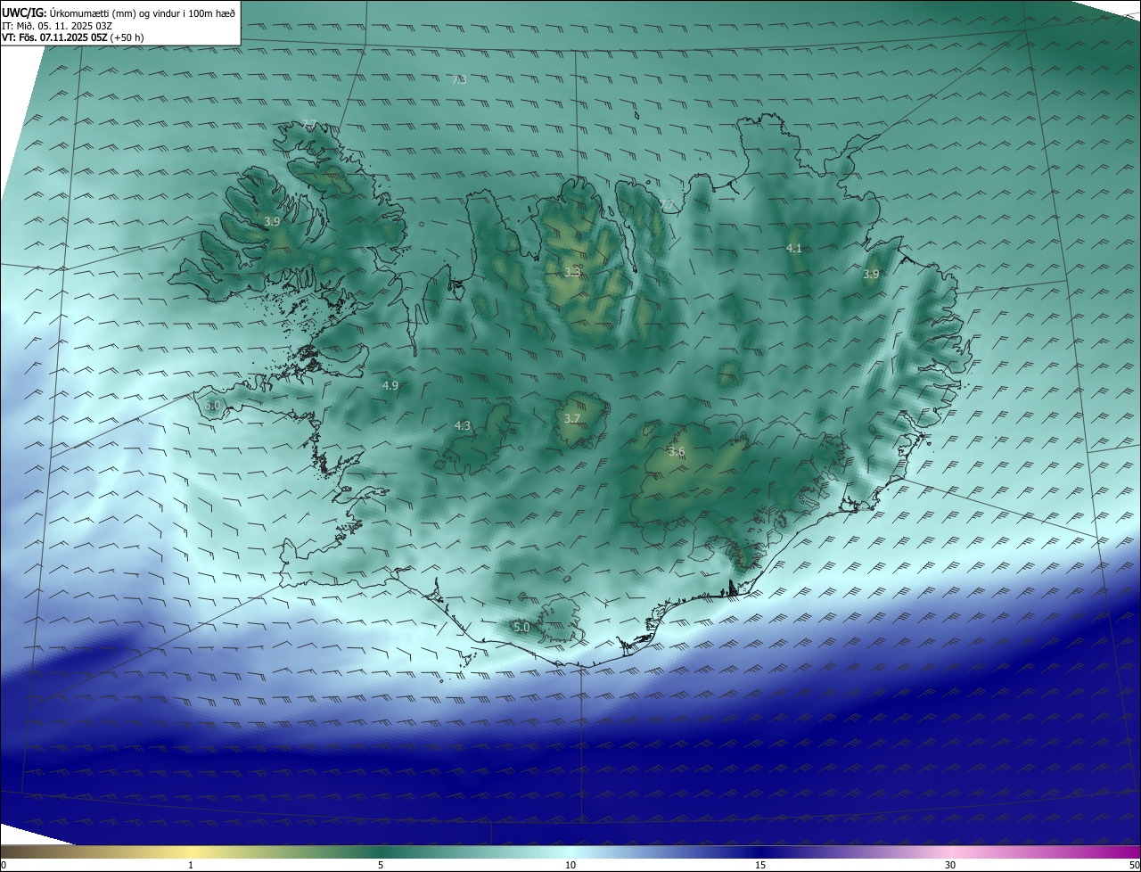The image size is (1141, 872).
Task: Click the 3.6 value on Vatnajökull glacier
Action: point(677,452)
